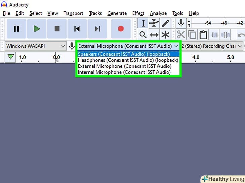Click the Pause button
The image size is (245, 183).
[x=16, y=28]
